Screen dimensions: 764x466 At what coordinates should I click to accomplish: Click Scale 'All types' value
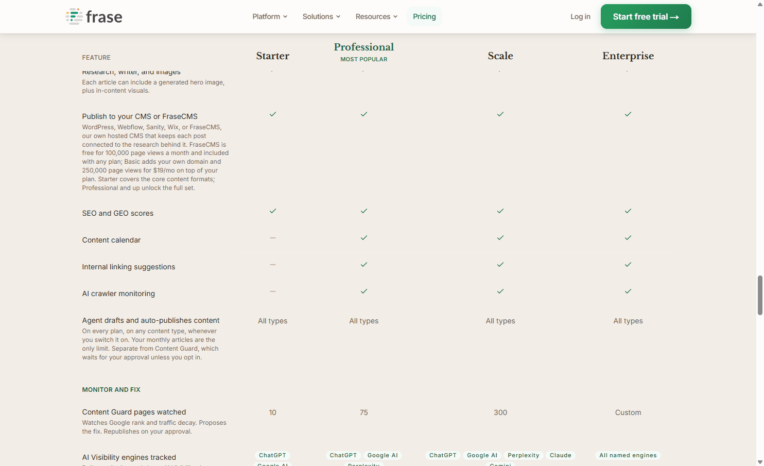pos(500,321)
